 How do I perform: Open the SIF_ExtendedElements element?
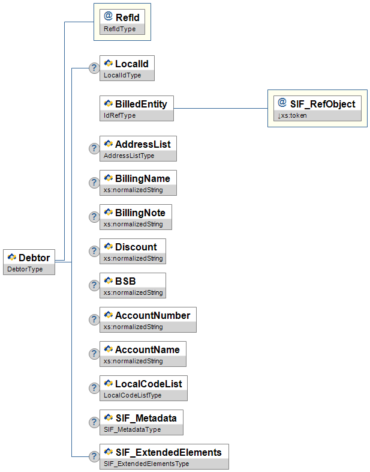tap(167, 452)
